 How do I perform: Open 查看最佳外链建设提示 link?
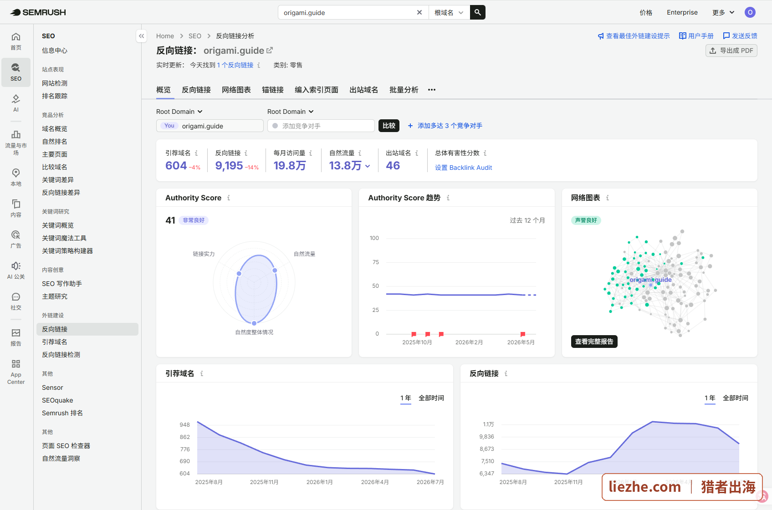click(x=634, y=36)
